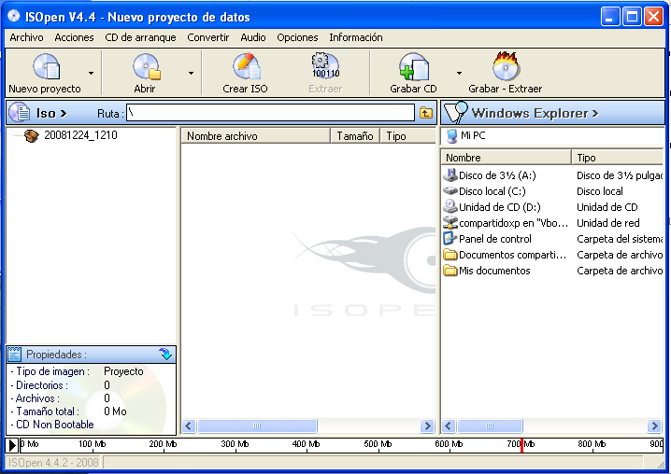The width and height of the screenshot is (671, 474).
Task: Open the Información menu
Action: point(356,37)
